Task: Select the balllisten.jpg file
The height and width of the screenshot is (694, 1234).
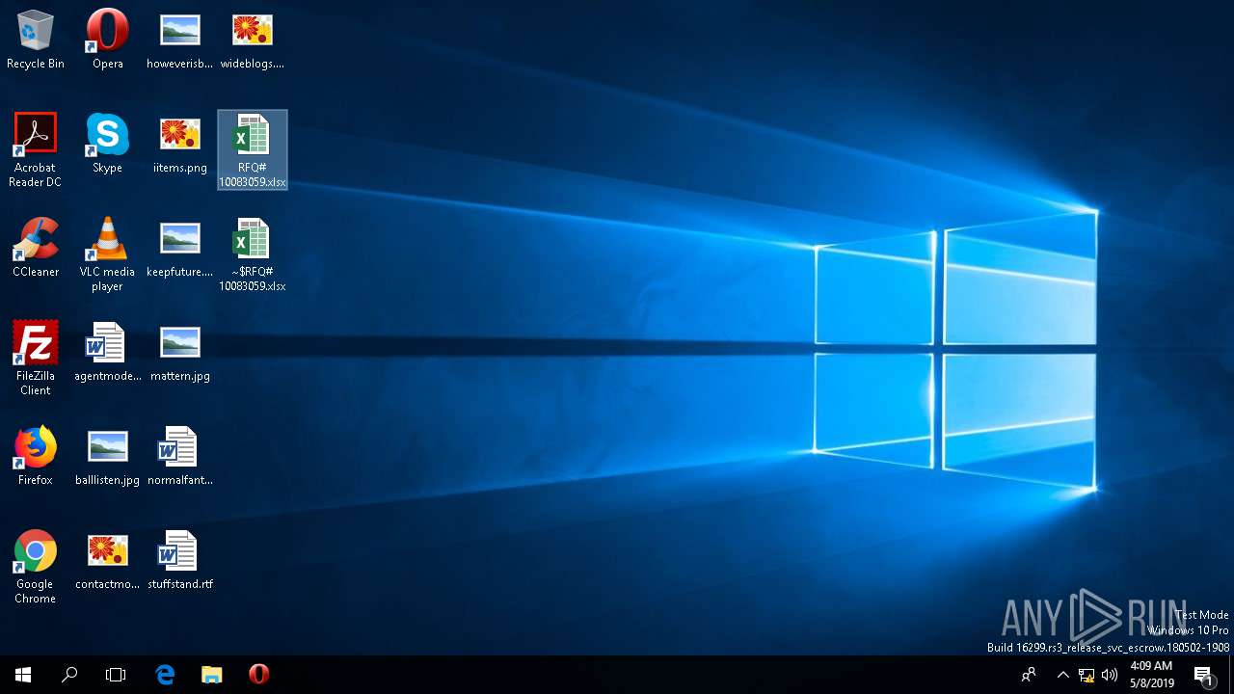Action: click(108, 456)
